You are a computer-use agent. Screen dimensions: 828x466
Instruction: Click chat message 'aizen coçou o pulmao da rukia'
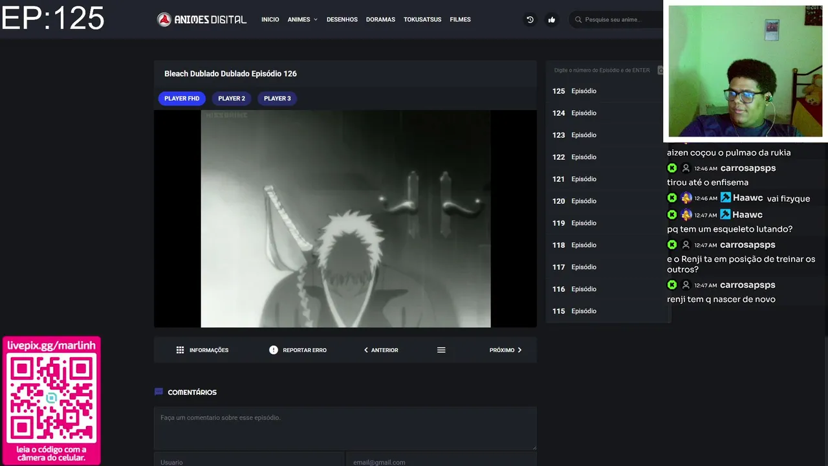[x=729, y=153]
